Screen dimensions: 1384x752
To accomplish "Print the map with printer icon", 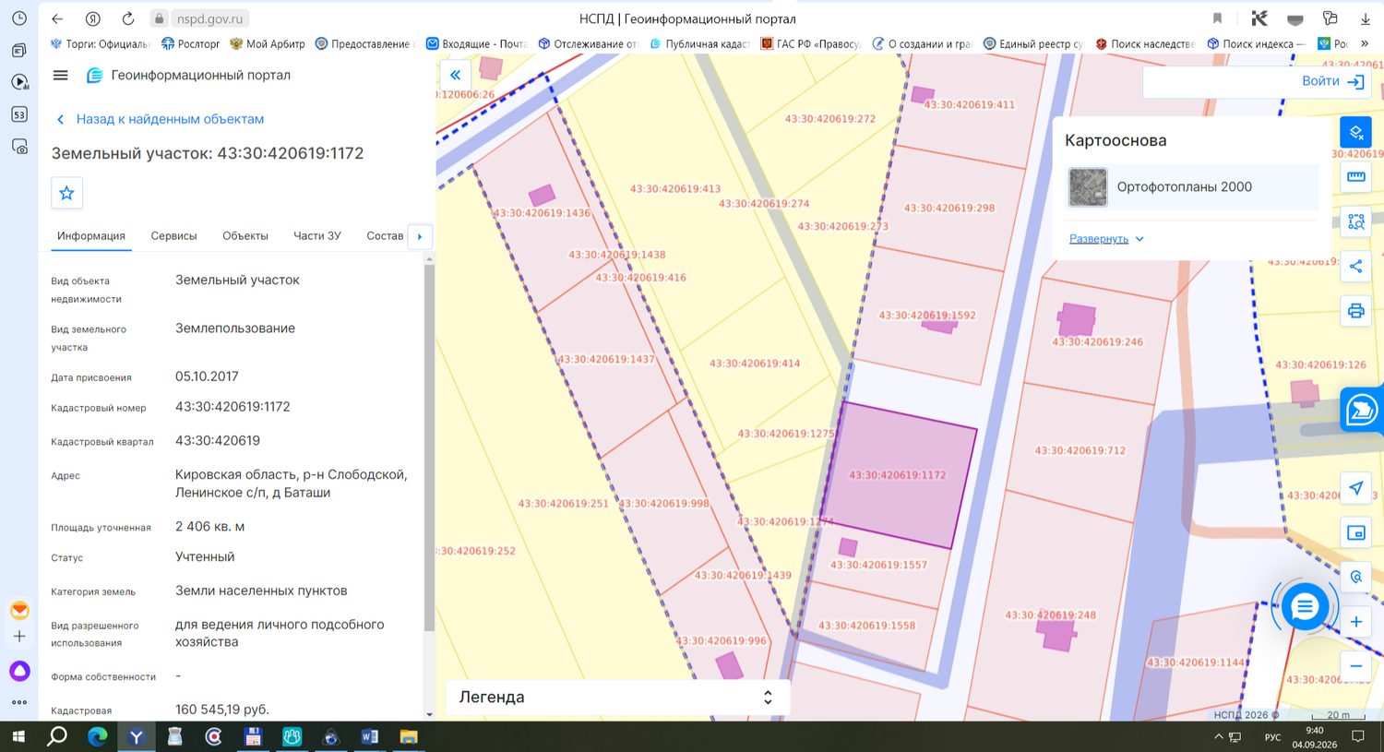I will 1355,311.
